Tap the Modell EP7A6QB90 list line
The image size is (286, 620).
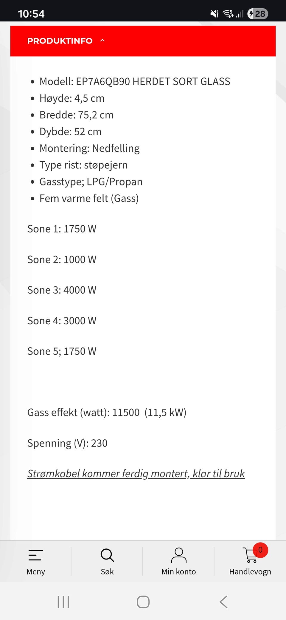click(135, 81)
